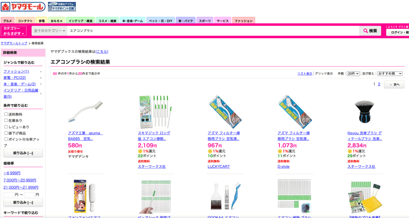Open the ファンファン brush package thumbnail
Viewport: 409px width, 218px height.
click(85, 196)
